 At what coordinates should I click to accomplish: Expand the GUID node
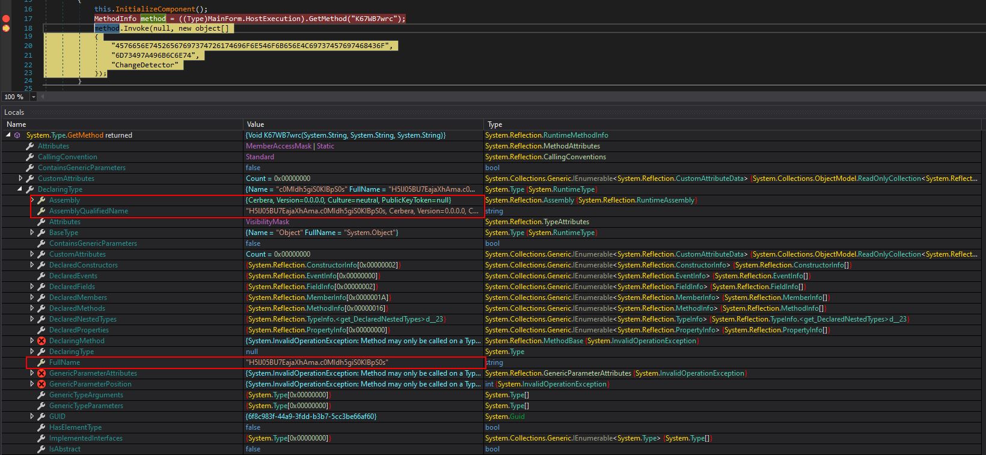coord(32,417)
